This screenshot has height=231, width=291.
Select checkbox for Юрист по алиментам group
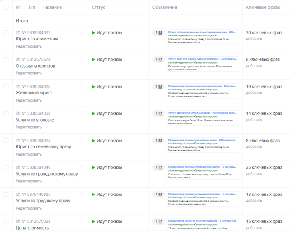click(6, 33)
